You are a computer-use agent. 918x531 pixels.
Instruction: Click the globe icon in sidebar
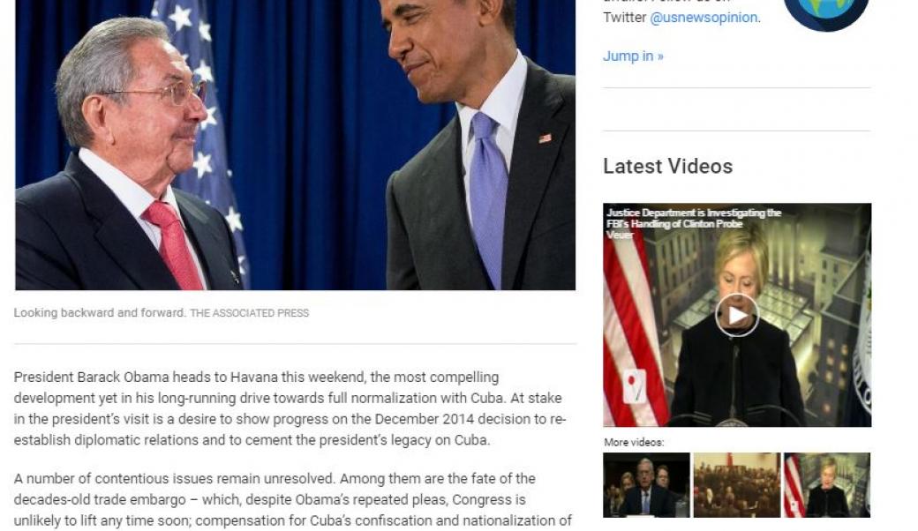pyautogui.click(x=826, y=11)
